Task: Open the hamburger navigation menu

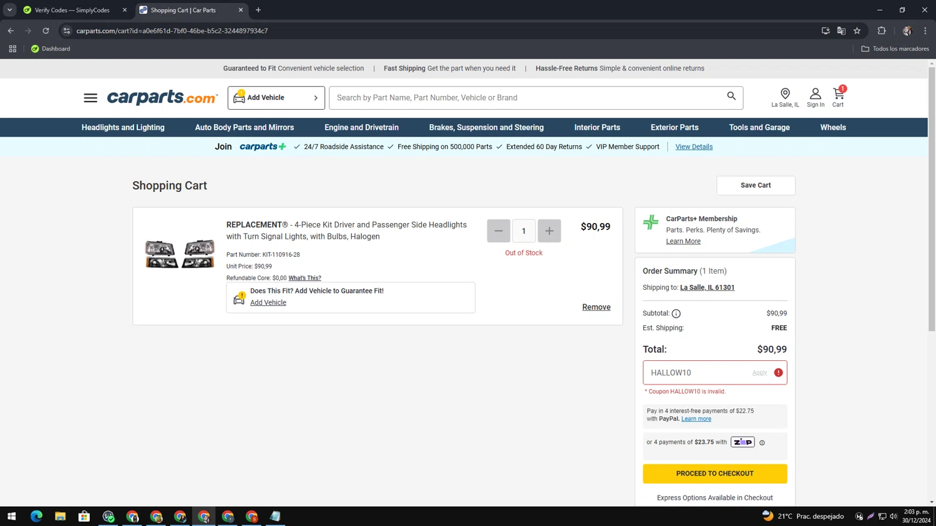Action: click(90, 98)
